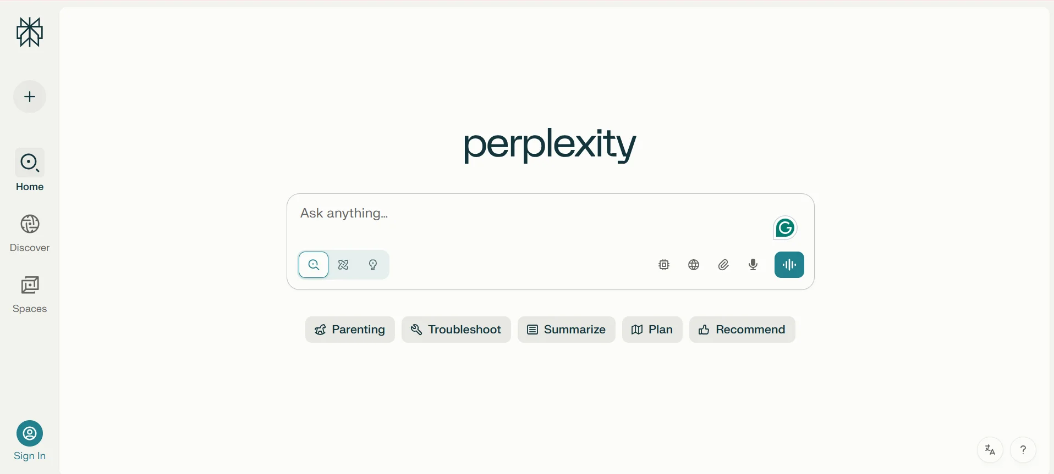The height and width of the screenshot is (474, 1054).
Task: Open the language selector icon
Action: [990, 450]
